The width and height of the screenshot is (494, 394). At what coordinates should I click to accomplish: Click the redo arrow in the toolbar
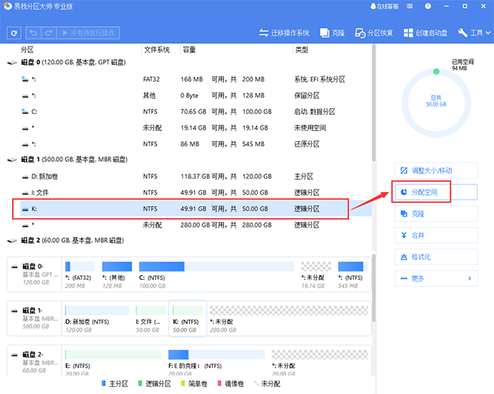click(49, 33)
